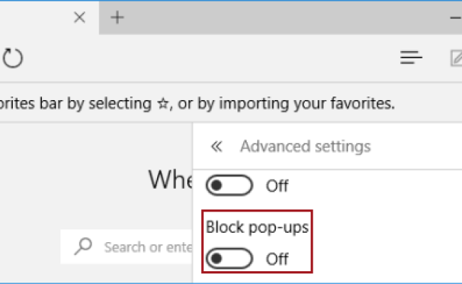Go back using double chevron icon
Viewport: 462px width, 284px height.
click(x=217, y=146)
